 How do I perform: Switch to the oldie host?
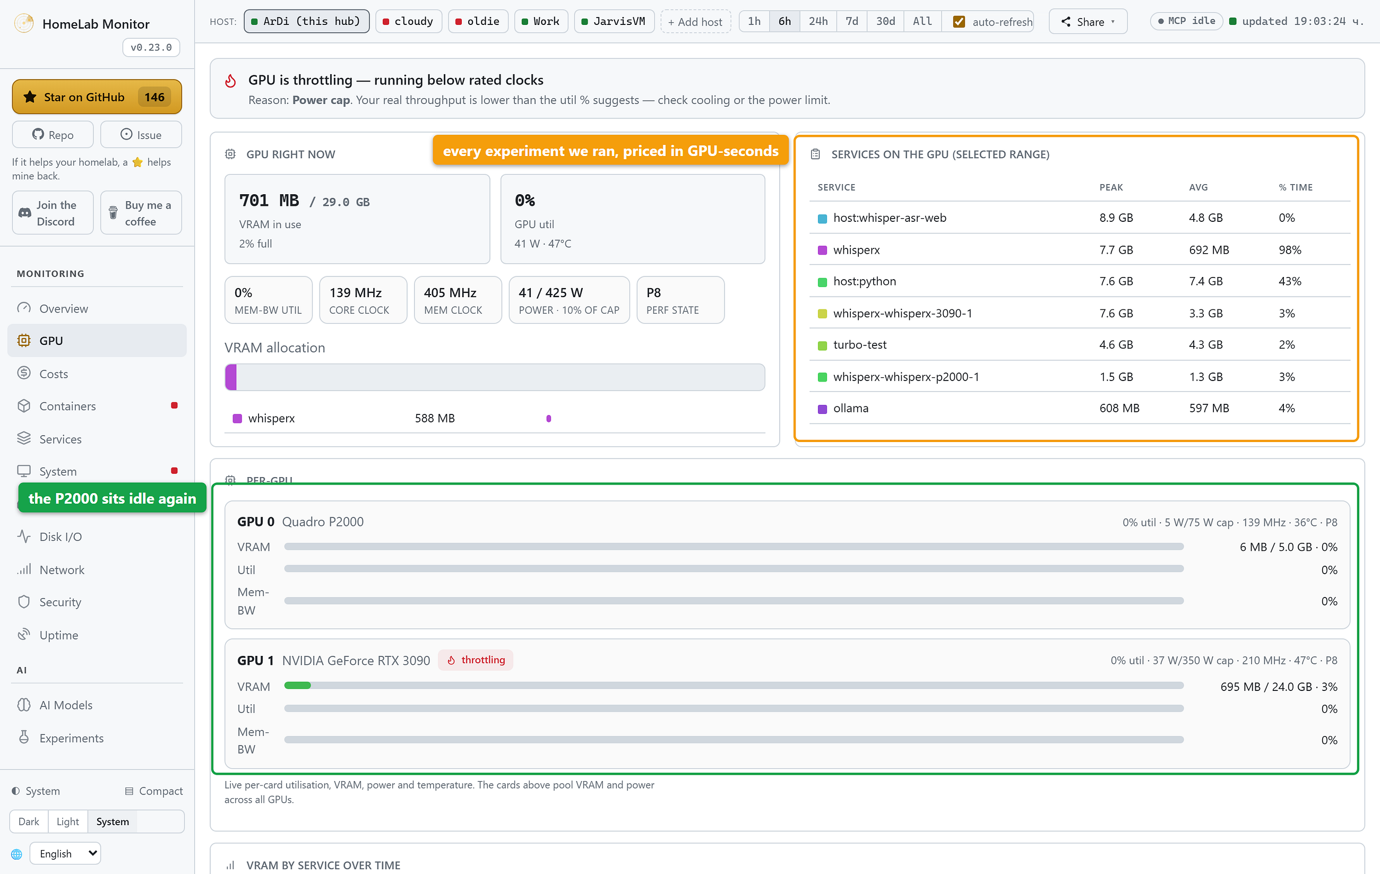point(478,21)
